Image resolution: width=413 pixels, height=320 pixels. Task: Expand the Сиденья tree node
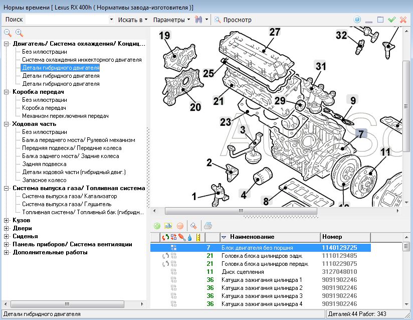pos(6,236)
